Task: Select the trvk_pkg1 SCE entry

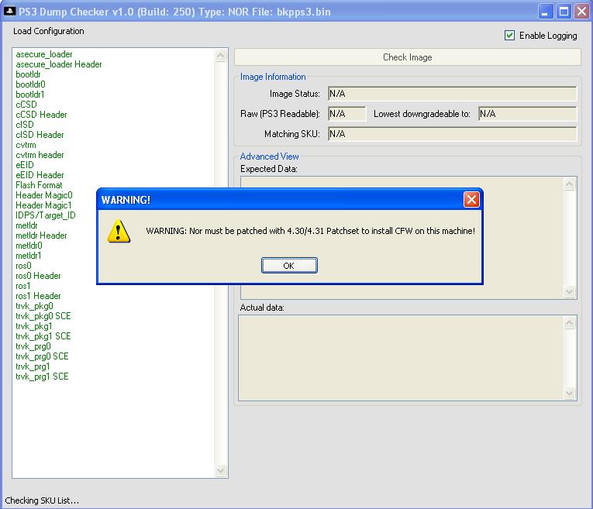Action: click(x=43, y=336)
